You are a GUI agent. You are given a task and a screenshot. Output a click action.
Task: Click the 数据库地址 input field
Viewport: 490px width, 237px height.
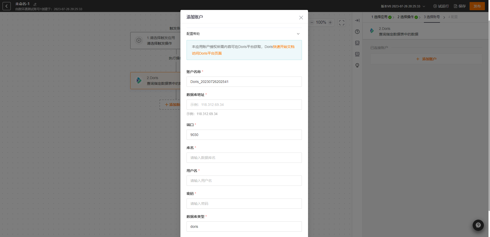[244, 105]
